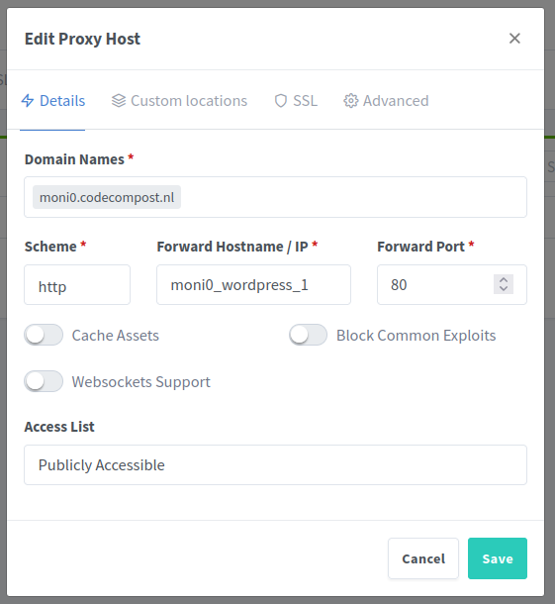
Task: Turn on Websockets Support
Action: point(44,381)
